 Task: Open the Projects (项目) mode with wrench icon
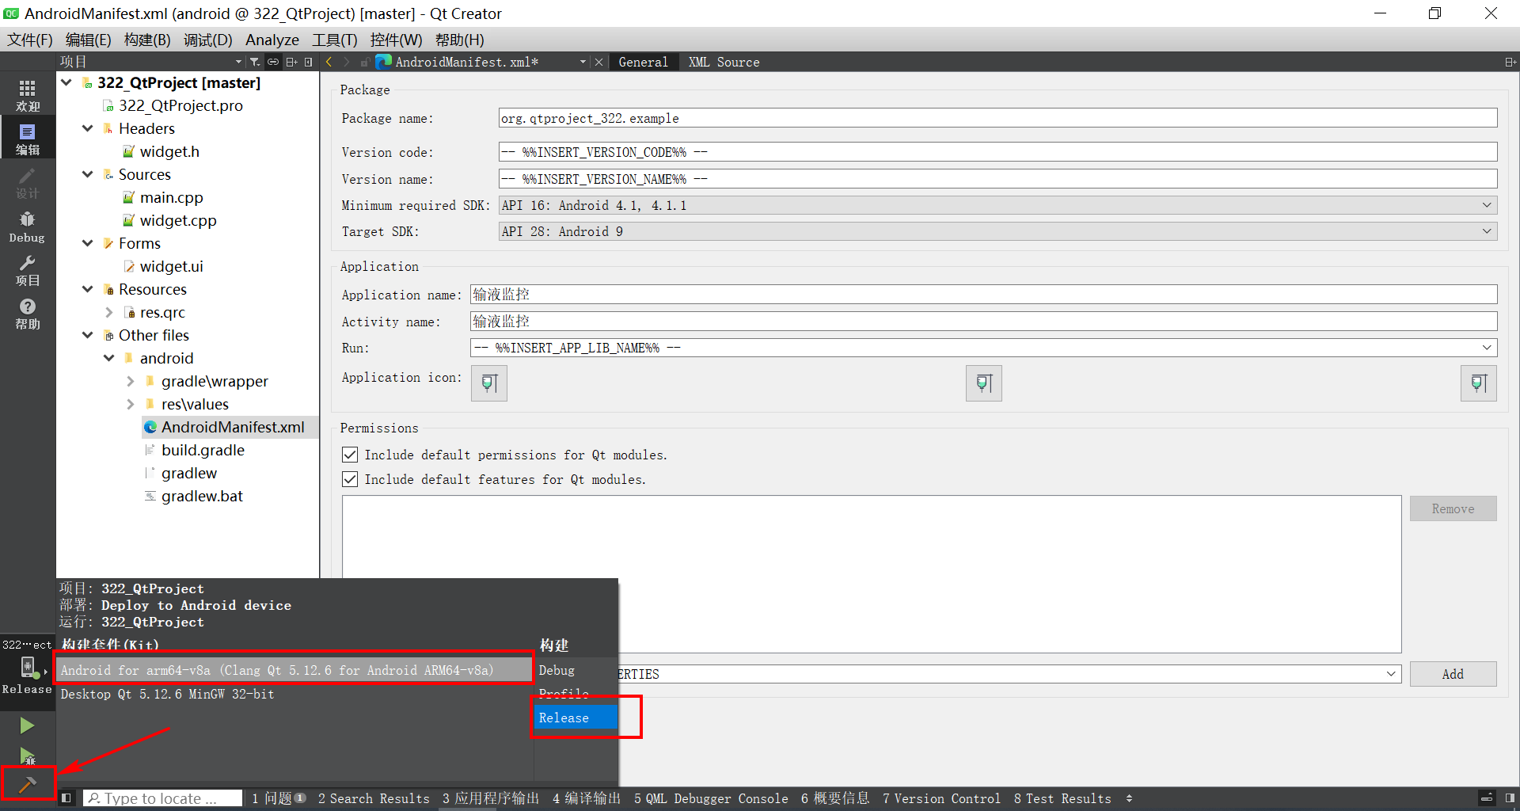pyautogui.click(x=27, y=270)
